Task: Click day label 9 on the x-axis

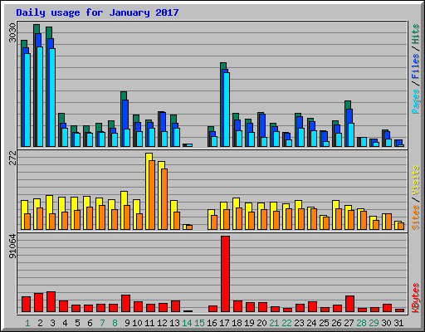Action: pos(127,323)
